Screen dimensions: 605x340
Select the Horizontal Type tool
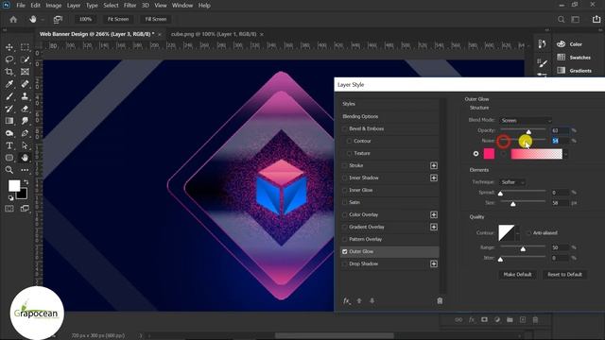9,145
